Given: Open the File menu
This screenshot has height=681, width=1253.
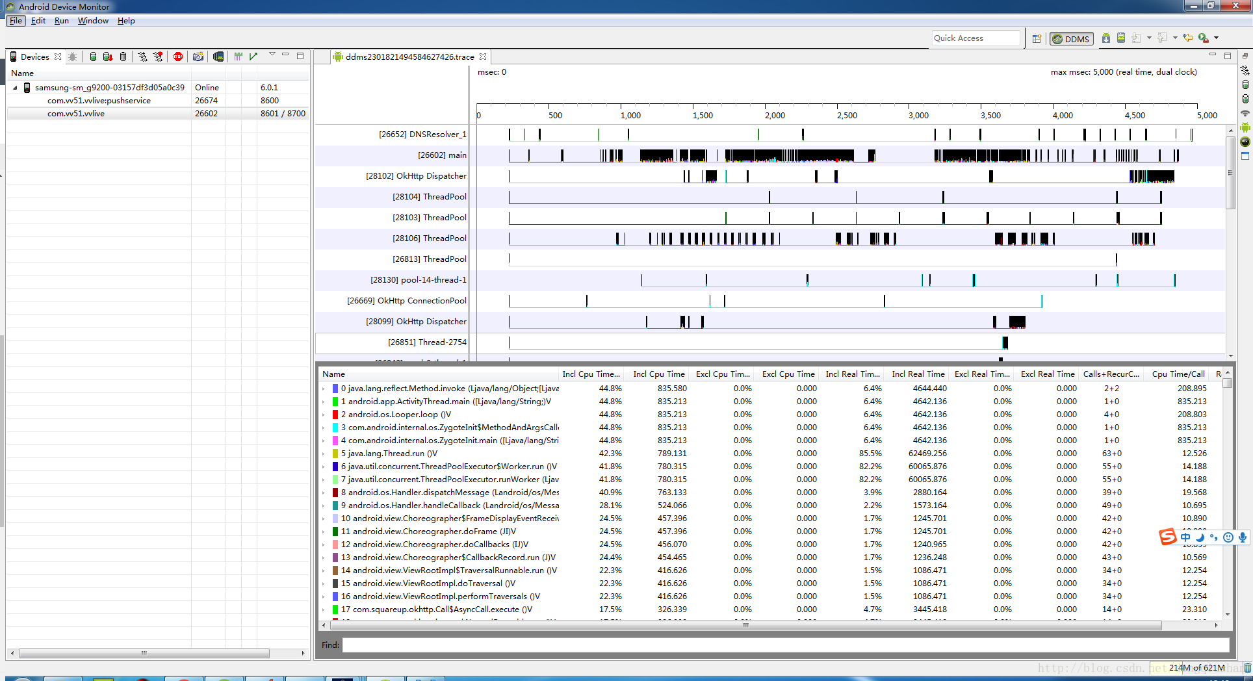Looking at the screenshot, I should (x=16, y=21).
